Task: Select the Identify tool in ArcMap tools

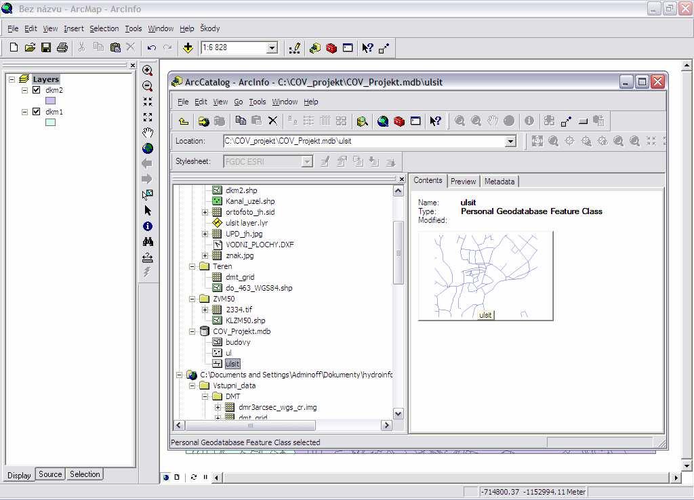Action: [147, 226]
